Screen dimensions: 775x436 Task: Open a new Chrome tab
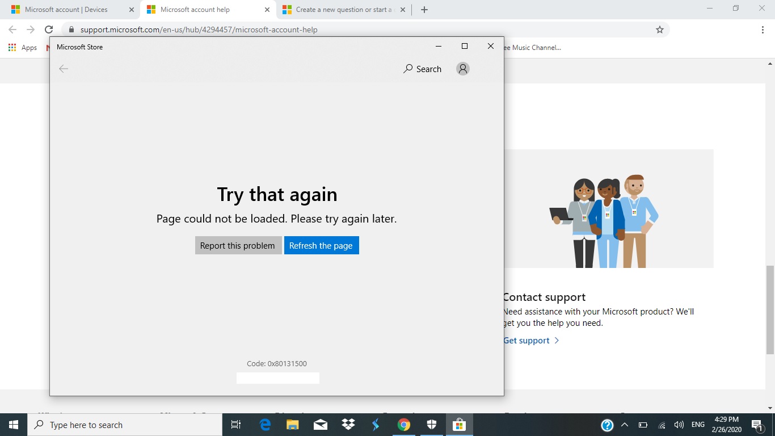pos(424,10)
